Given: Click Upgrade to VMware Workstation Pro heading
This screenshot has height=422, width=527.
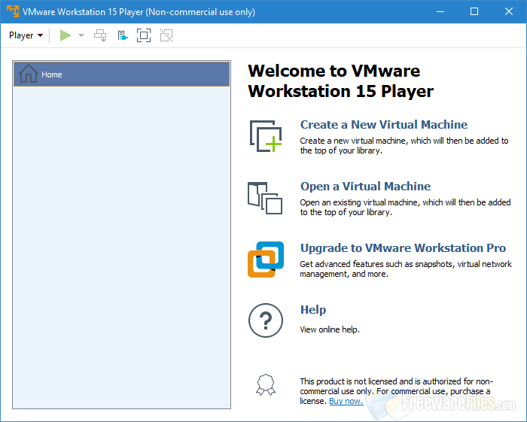Looking at the screenshot, I should click(x=403, y=248).
